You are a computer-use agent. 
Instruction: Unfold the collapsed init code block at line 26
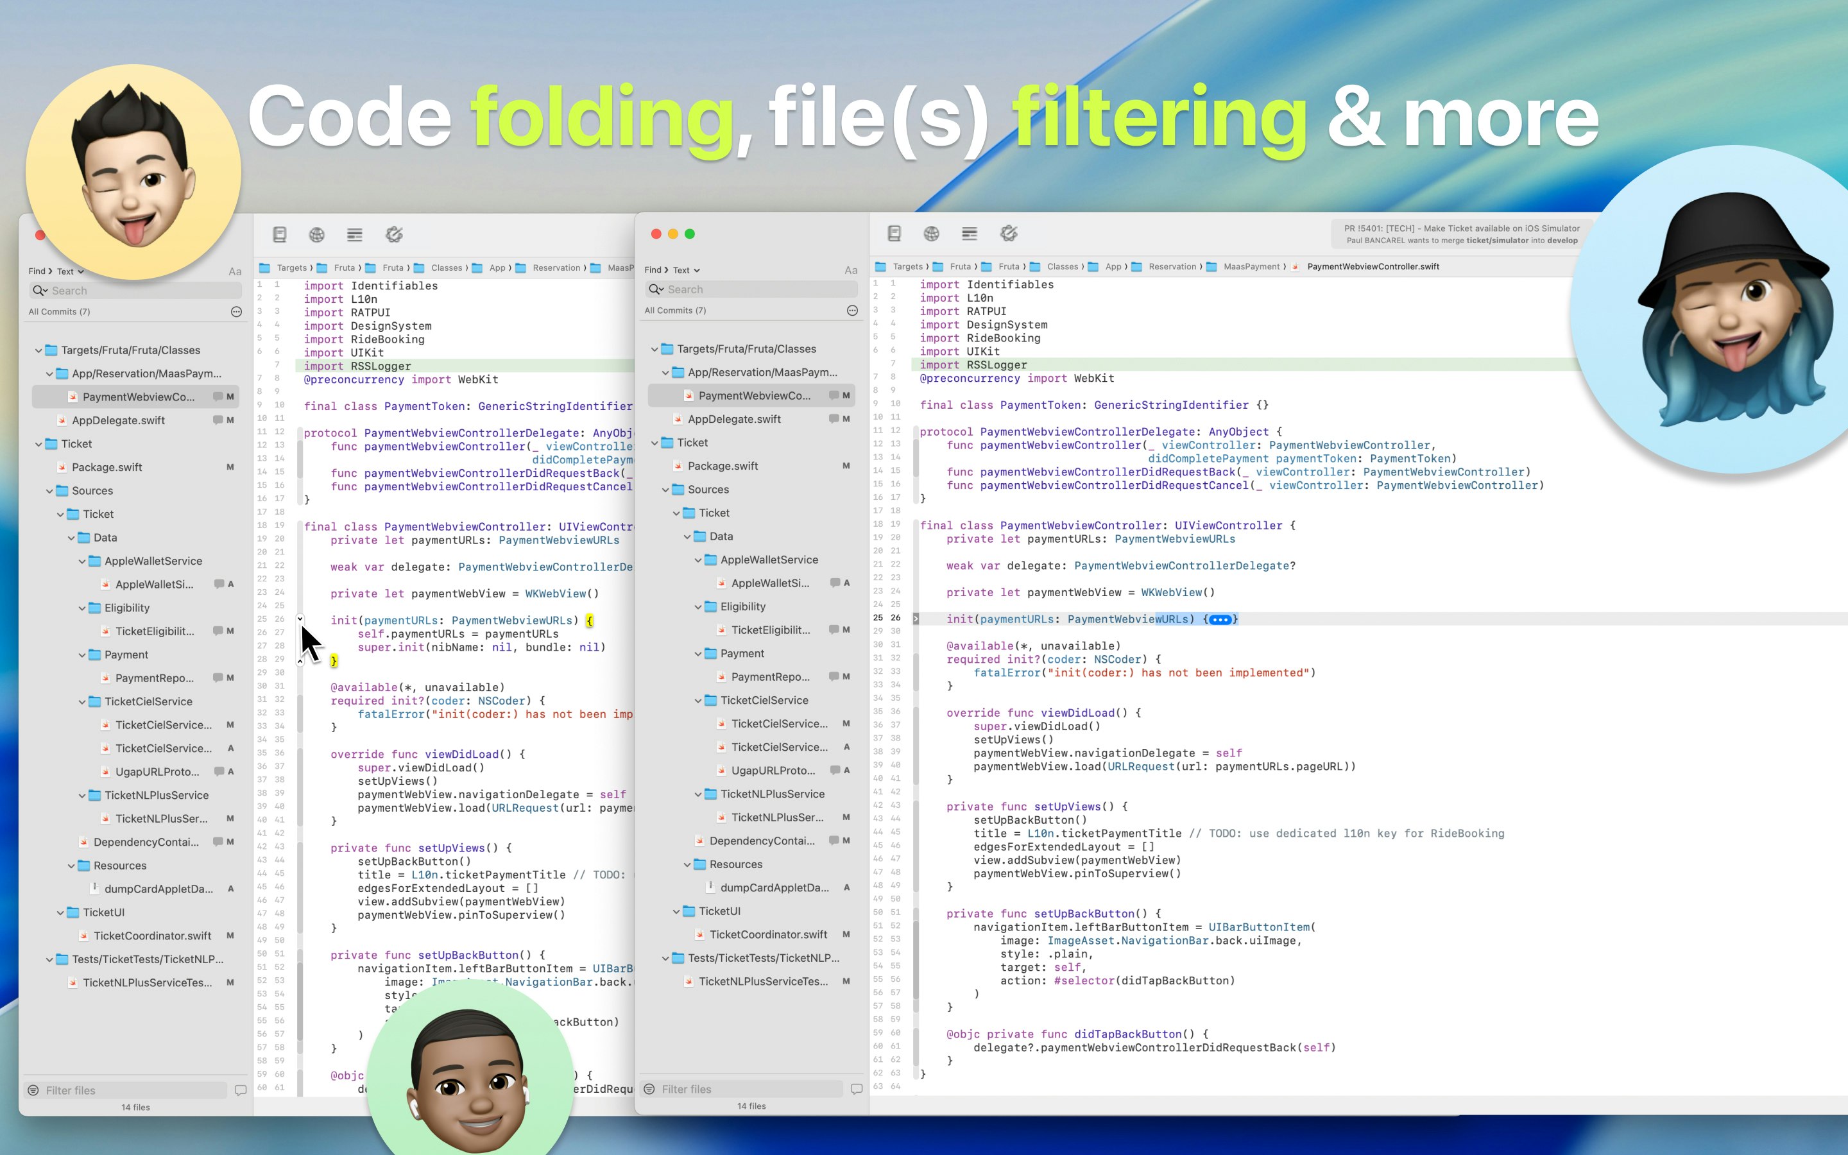coord(916,619)
